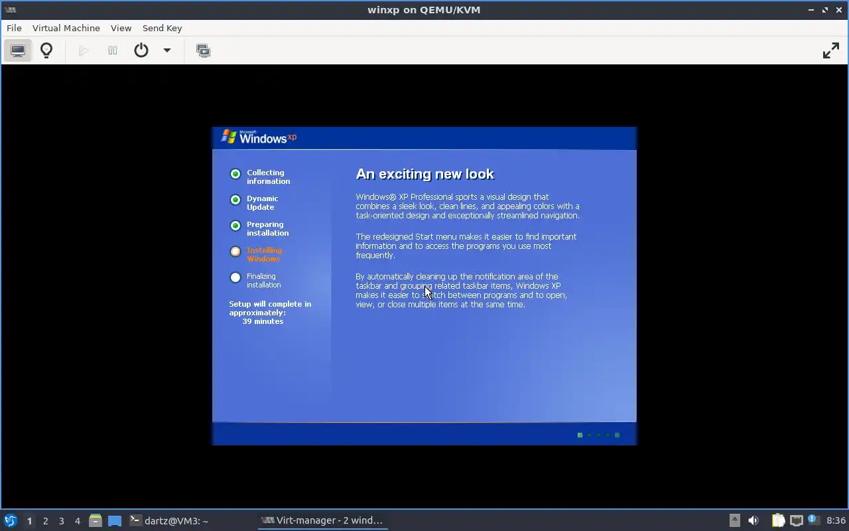
Task: Click the 8:36 clock
Action: tap(836, 520)
